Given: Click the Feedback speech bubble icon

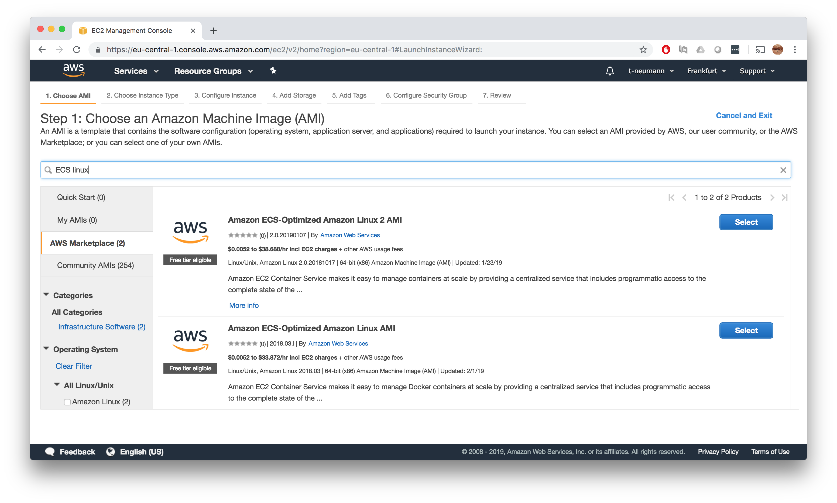Looking at the screenshot, I should click(x=50, y=452).
